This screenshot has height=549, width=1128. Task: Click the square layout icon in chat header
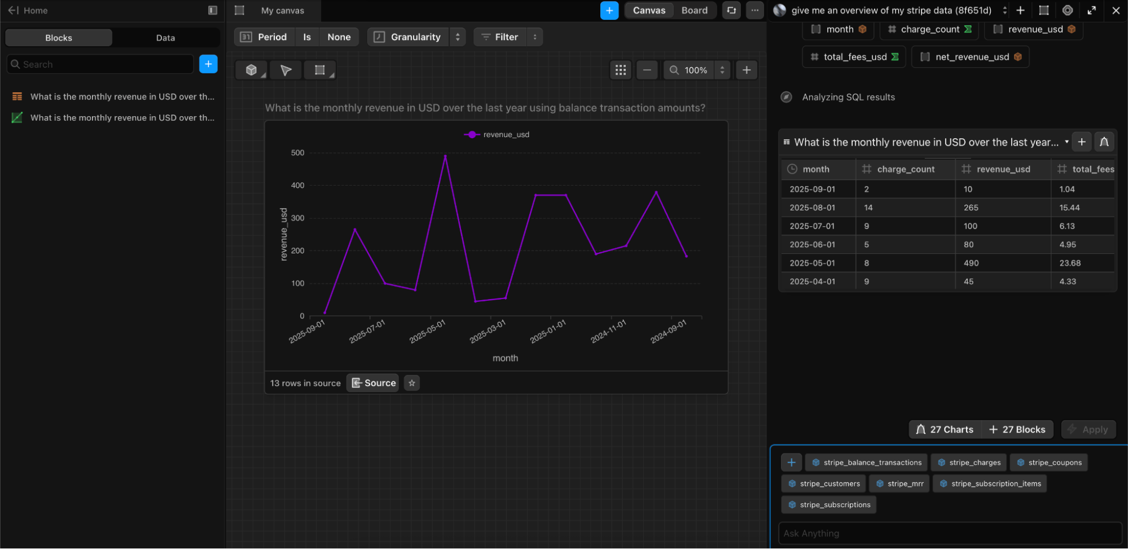pos(1044,10)
